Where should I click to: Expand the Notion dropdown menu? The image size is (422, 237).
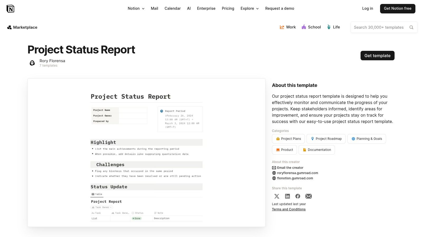(136, 8)
